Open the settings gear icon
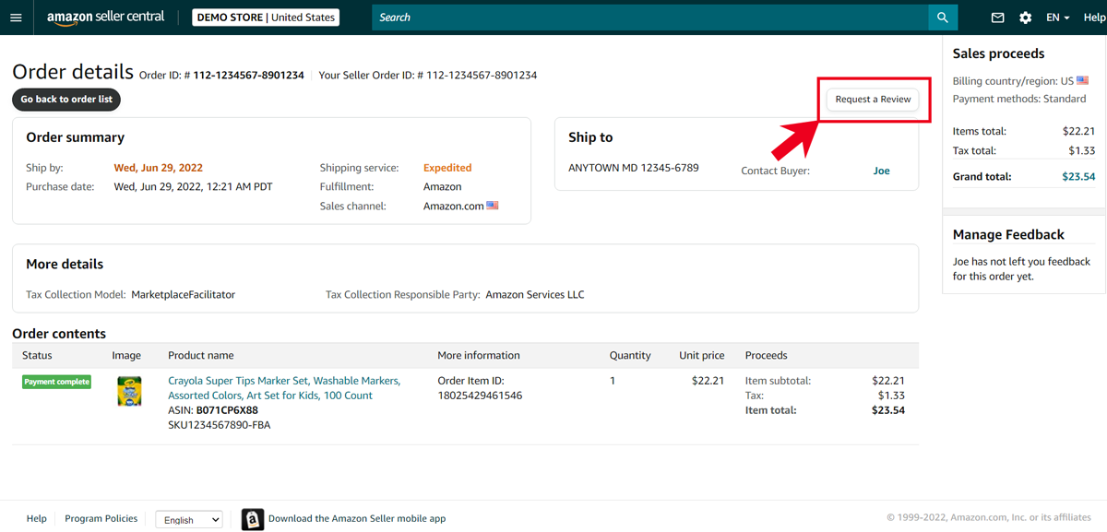Viewport: 1107px width, 532px height. pos(1025,18)
